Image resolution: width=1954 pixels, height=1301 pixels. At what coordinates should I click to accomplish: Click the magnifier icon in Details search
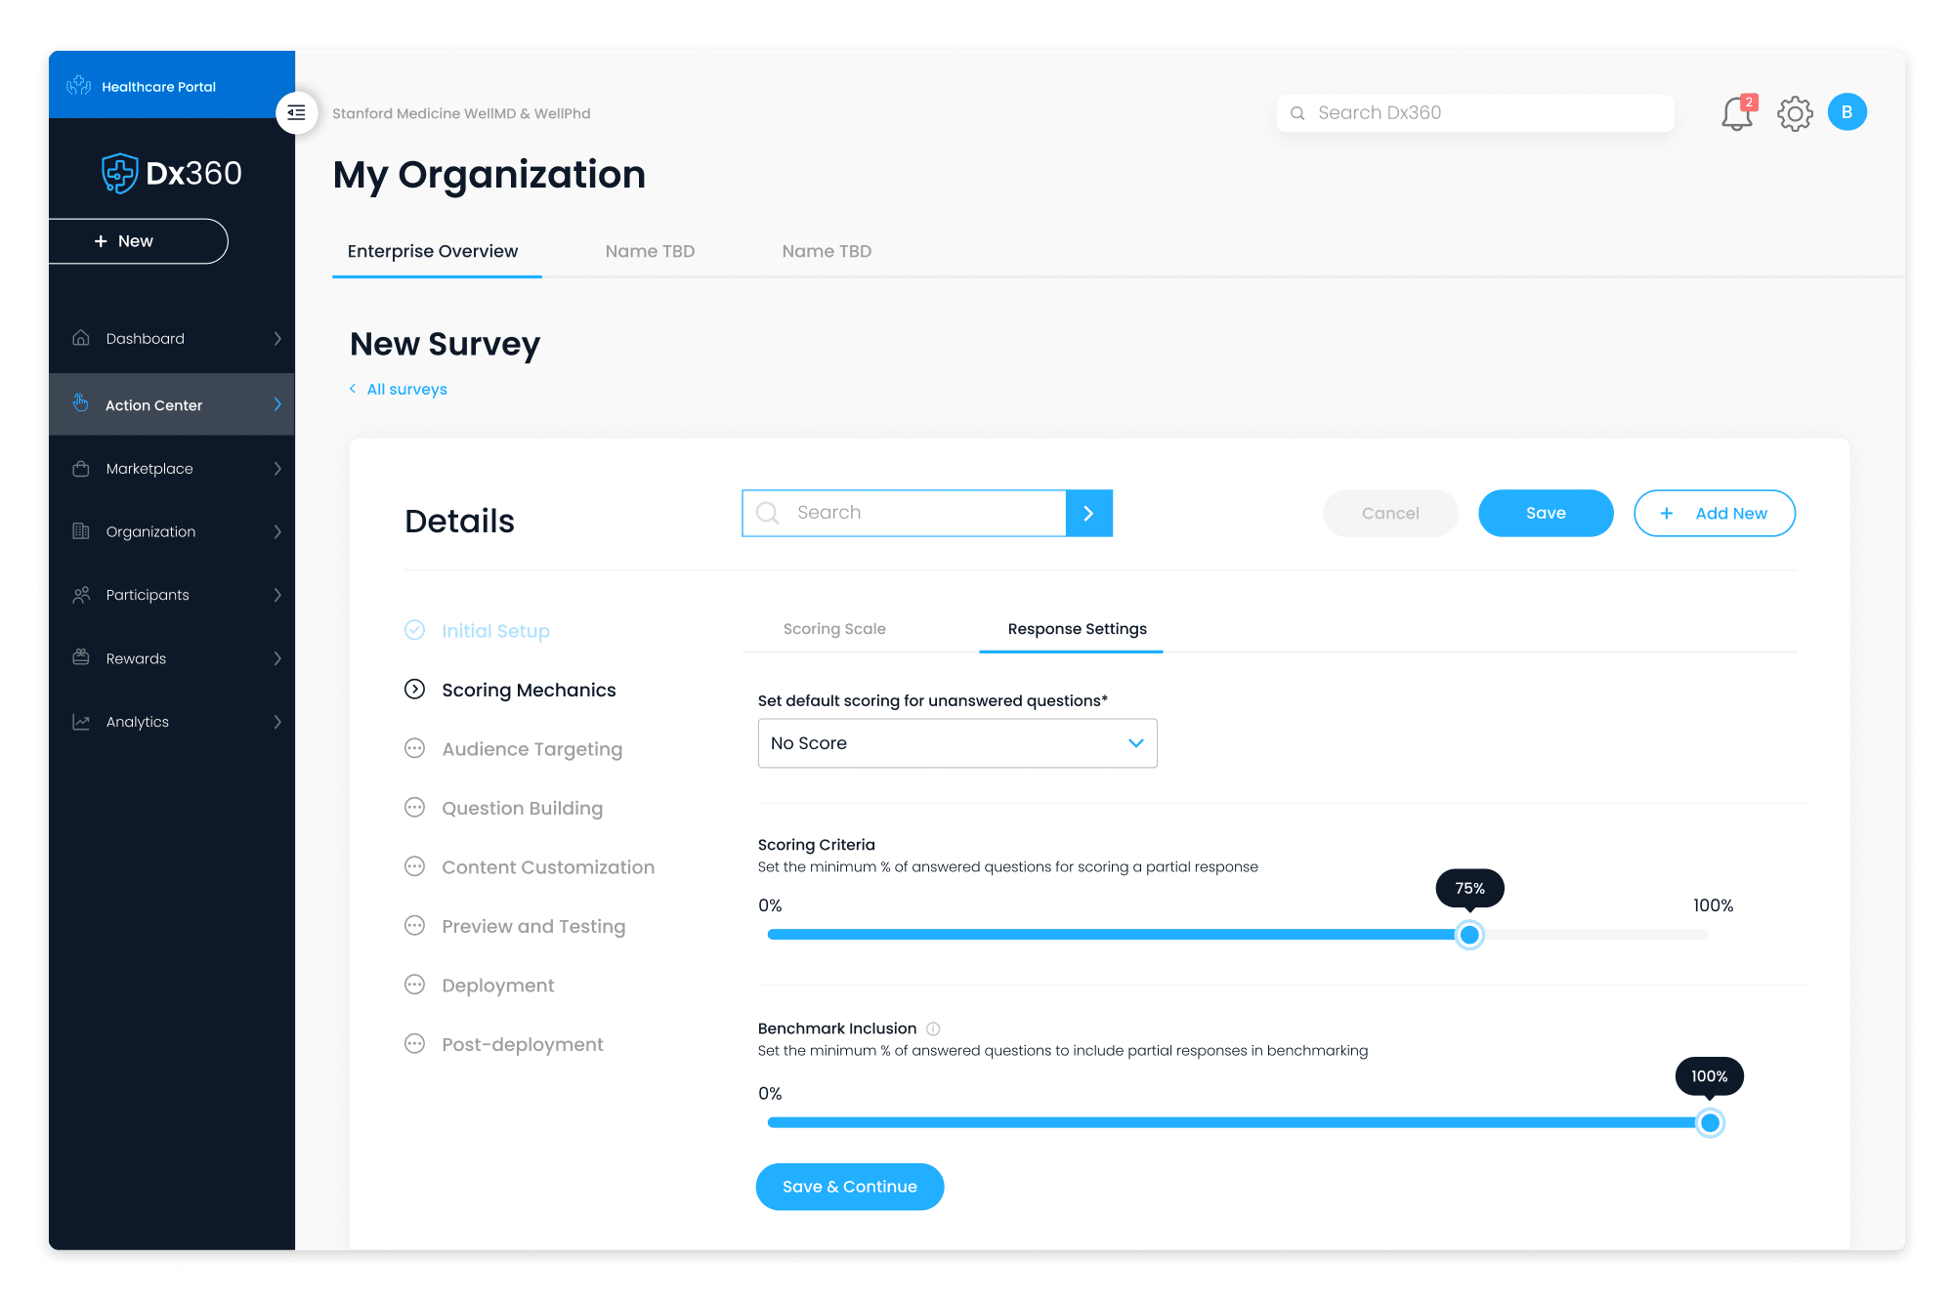tap(768, 513)
